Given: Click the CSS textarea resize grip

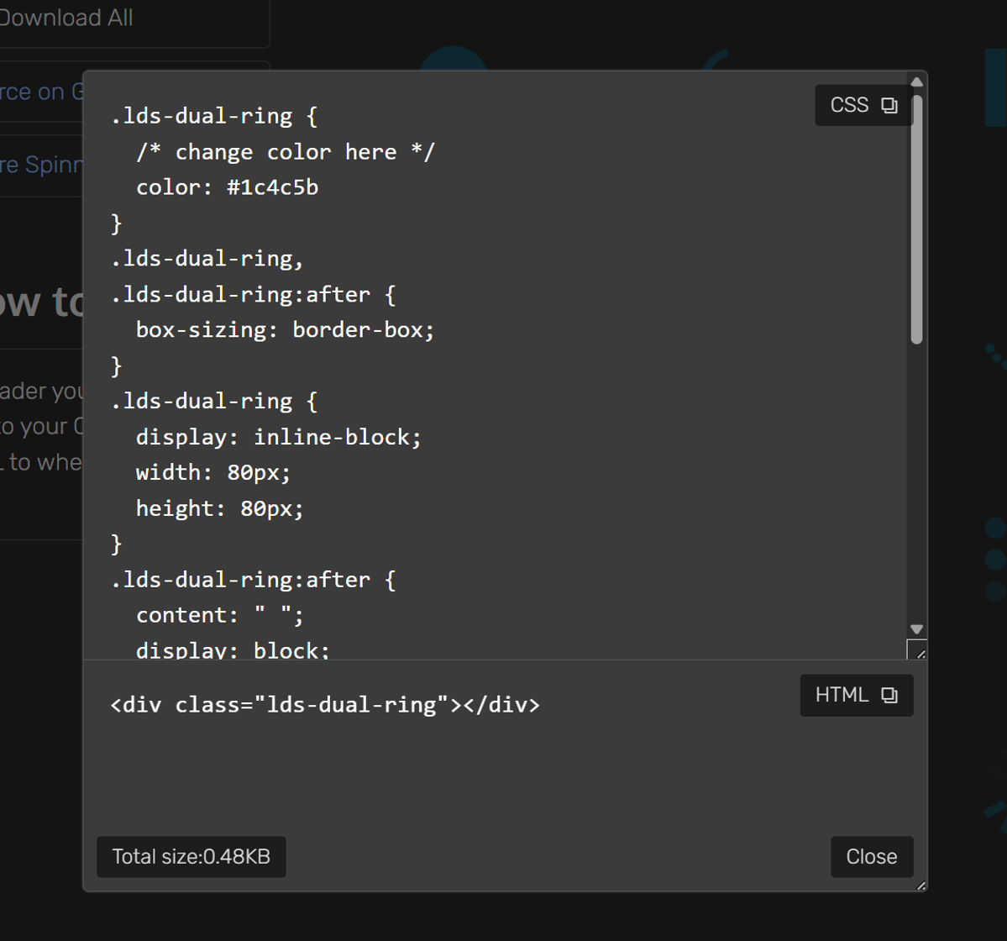Looking at the screenshot, I should [x=917, y=649].
